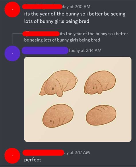Jump to the quoted reply message preview

[76, 37]
